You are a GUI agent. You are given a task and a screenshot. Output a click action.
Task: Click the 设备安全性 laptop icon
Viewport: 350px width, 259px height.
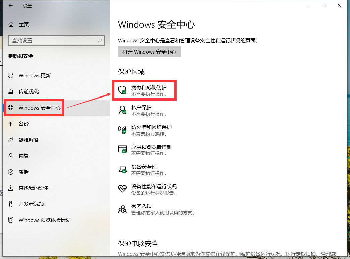(122, 169)
